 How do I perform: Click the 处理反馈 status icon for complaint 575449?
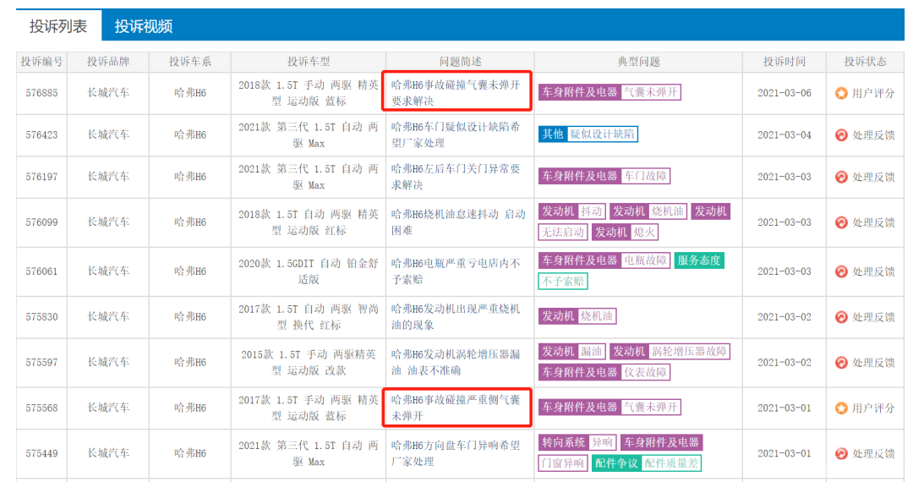841,453
